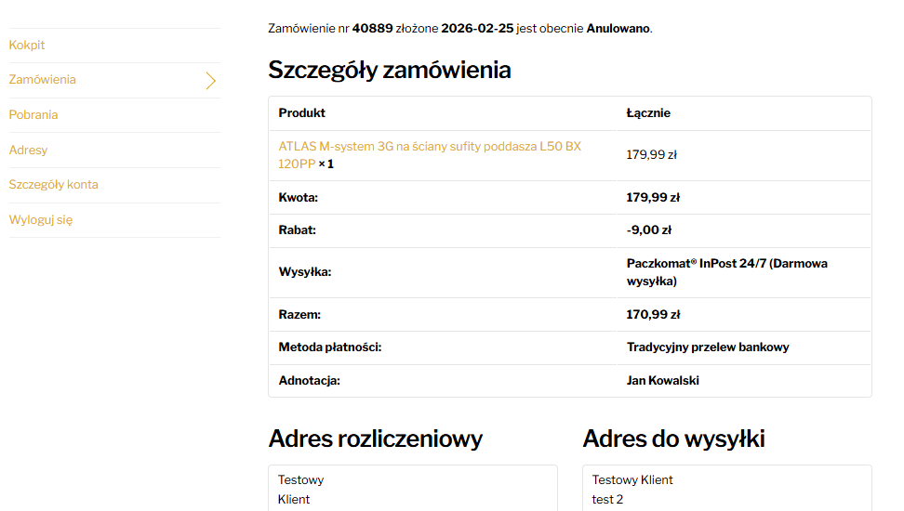Open the ATLAS M-system 3G product link
The width and height of the screenshot is (904, 511).
[429, 147]
